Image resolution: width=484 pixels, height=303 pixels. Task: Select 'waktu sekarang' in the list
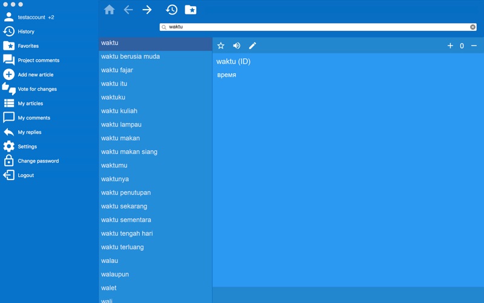(x=155, y=206)
